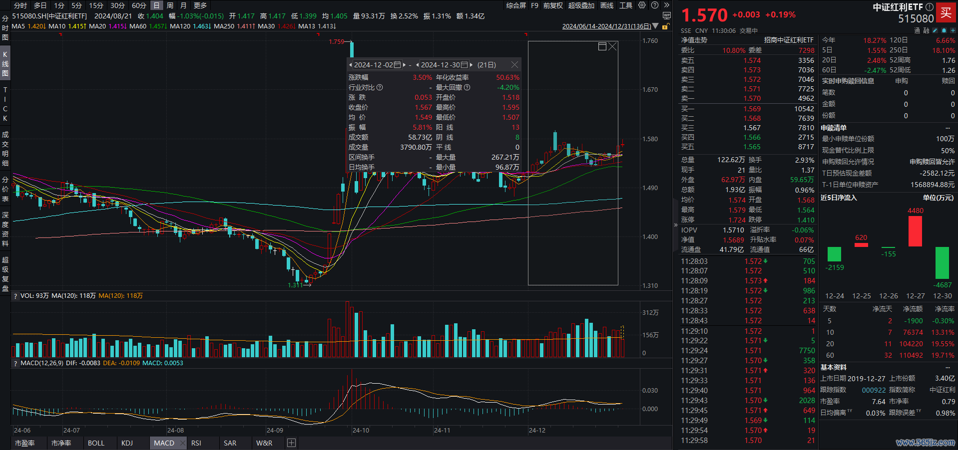Screen dimensions: 958x450
Task: Open F9 detail view
Action: [534, 5]
